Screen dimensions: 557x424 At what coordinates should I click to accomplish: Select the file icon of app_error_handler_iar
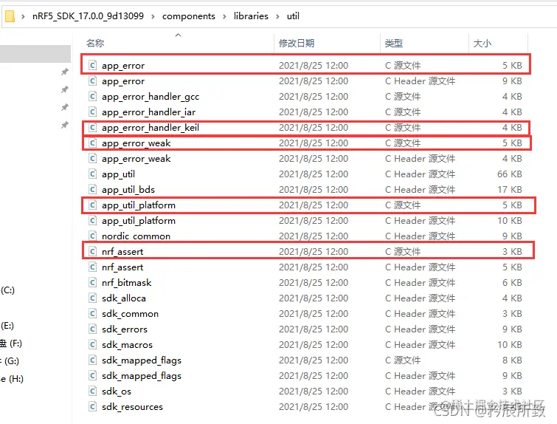[92, 112]
